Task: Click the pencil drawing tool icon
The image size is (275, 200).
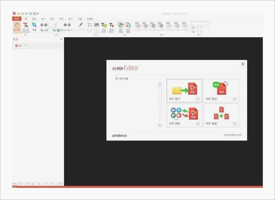Action: [81, 25]
